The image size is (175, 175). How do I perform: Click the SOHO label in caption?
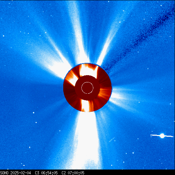click(x=4, y=173)
